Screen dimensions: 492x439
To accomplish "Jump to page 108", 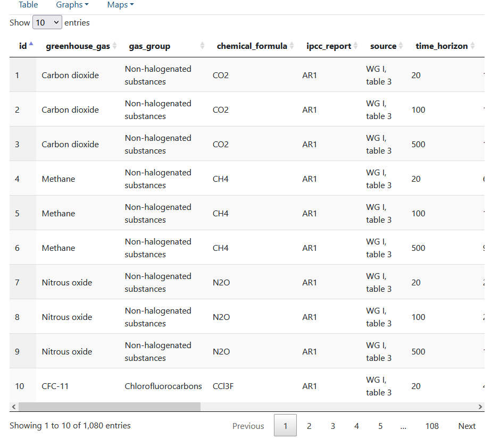I will coord(432,426).
